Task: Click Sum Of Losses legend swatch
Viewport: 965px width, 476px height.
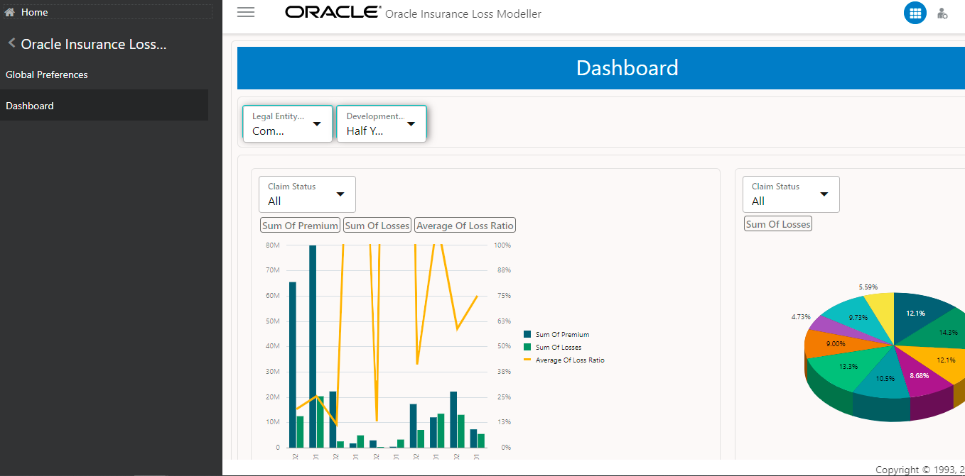Action: 527,347
